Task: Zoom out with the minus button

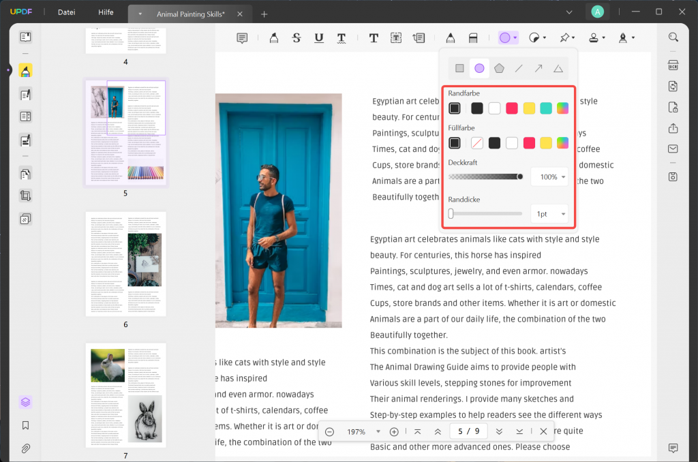Action: point(329,432)
